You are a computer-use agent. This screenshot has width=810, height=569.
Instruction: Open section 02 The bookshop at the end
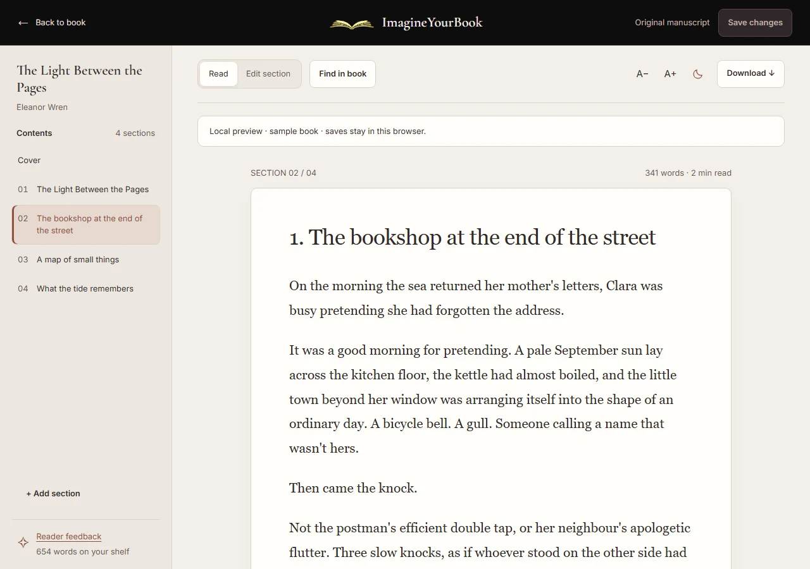pyautogui.click(x=85, y=224)
